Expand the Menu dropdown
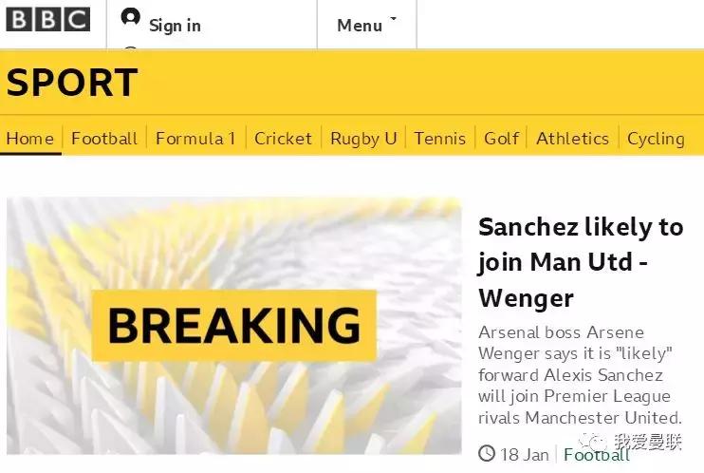704x473 pixels. [360, 26]
